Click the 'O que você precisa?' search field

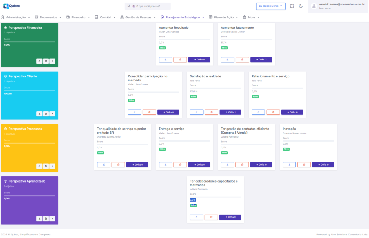(x=148, y=6)
